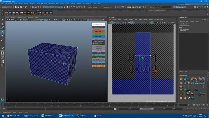Toggle the first checkbox in Unwrapper panel
This screenshot has height=118, width=209.
tap(93, 41)
